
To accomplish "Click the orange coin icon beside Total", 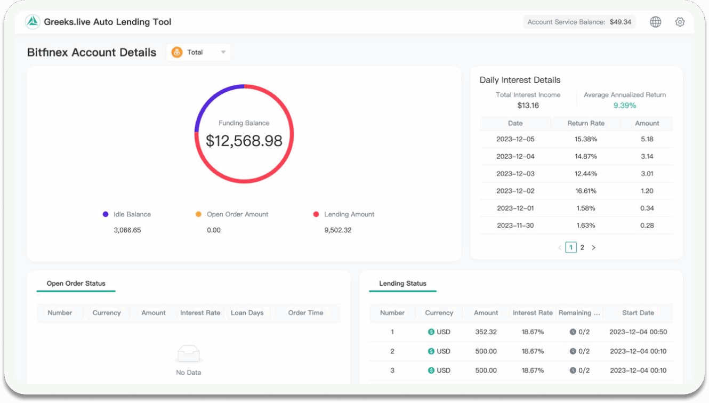I will coord(177,52).
